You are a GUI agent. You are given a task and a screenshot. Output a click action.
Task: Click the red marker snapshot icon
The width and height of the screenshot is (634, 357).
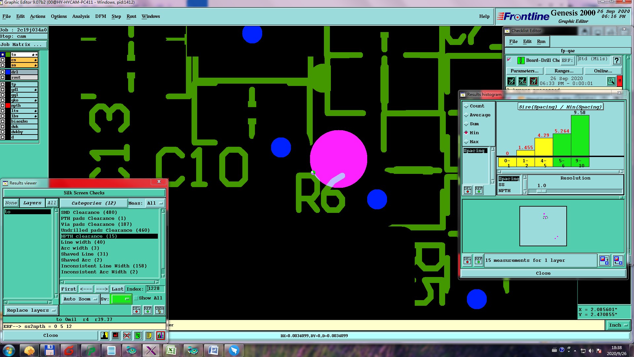point(116,336)
